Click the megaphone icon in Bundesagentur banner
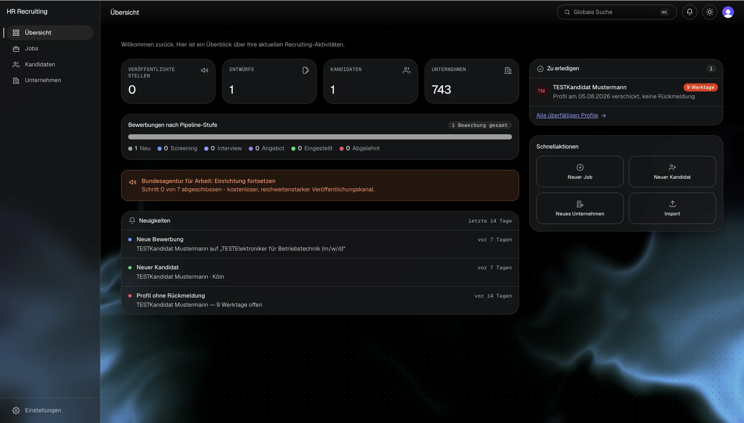Viewport: 744px width, 423px height. (133, 182)
